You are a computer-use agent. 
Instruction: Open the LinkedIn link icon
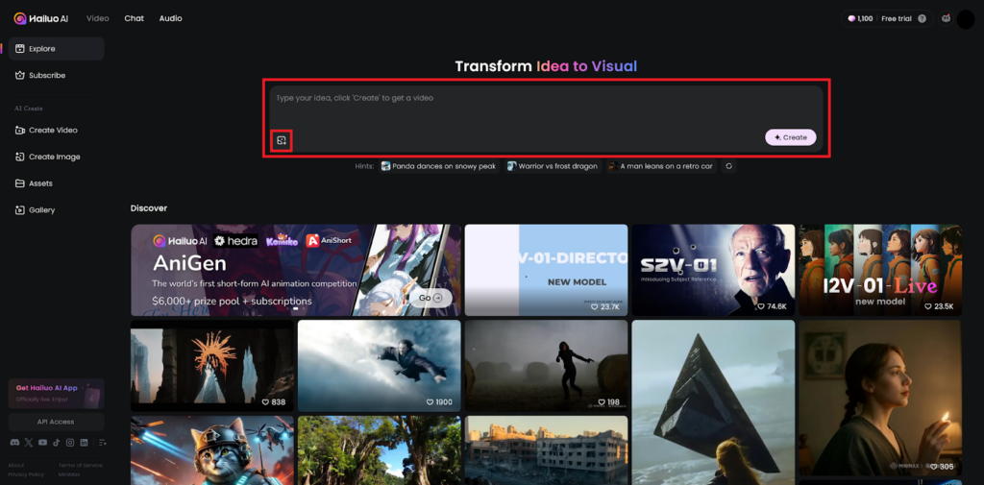pos(85,443)
